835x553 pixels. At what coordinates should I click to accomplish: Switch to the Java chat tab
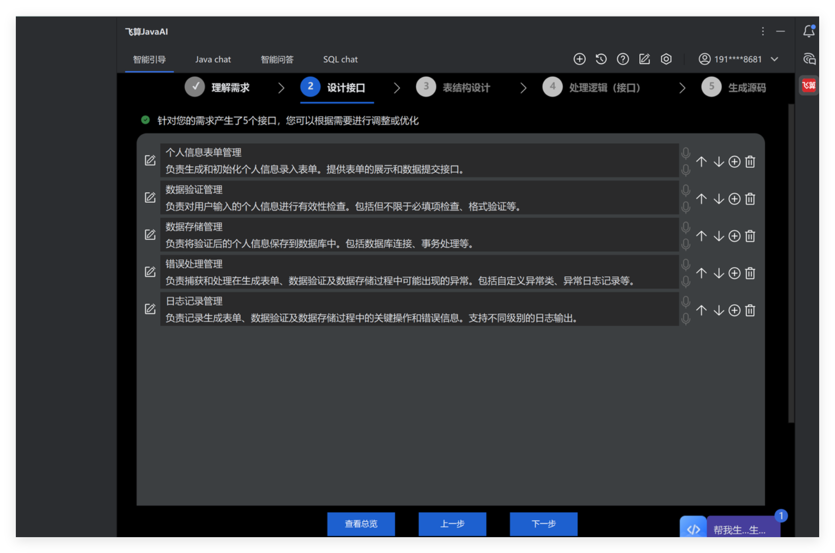(213, 59)
